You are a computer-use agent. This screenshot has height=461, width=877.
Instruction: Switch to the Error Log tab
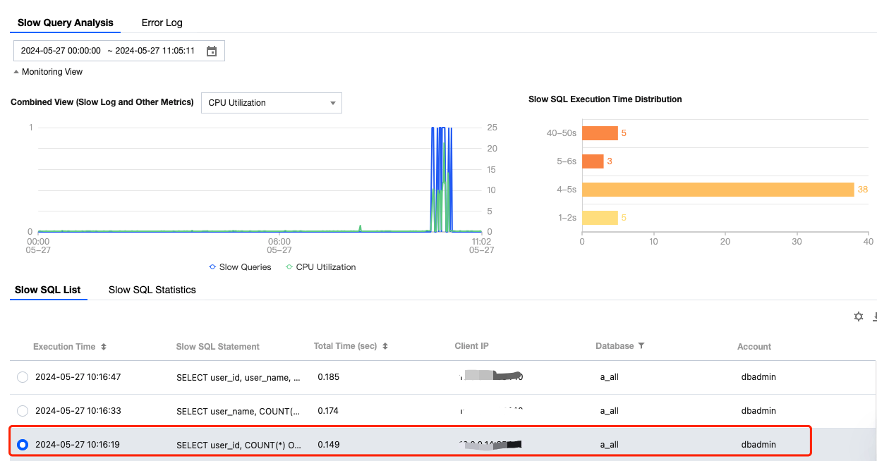tap(162, 23)
